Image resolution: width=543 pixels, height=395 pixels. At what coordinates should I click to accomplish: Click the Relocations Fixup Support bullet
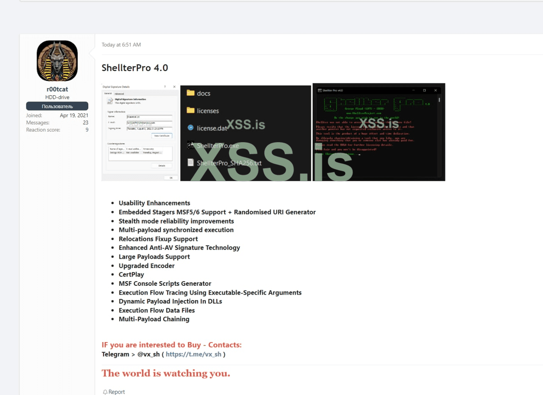point(158,239)
